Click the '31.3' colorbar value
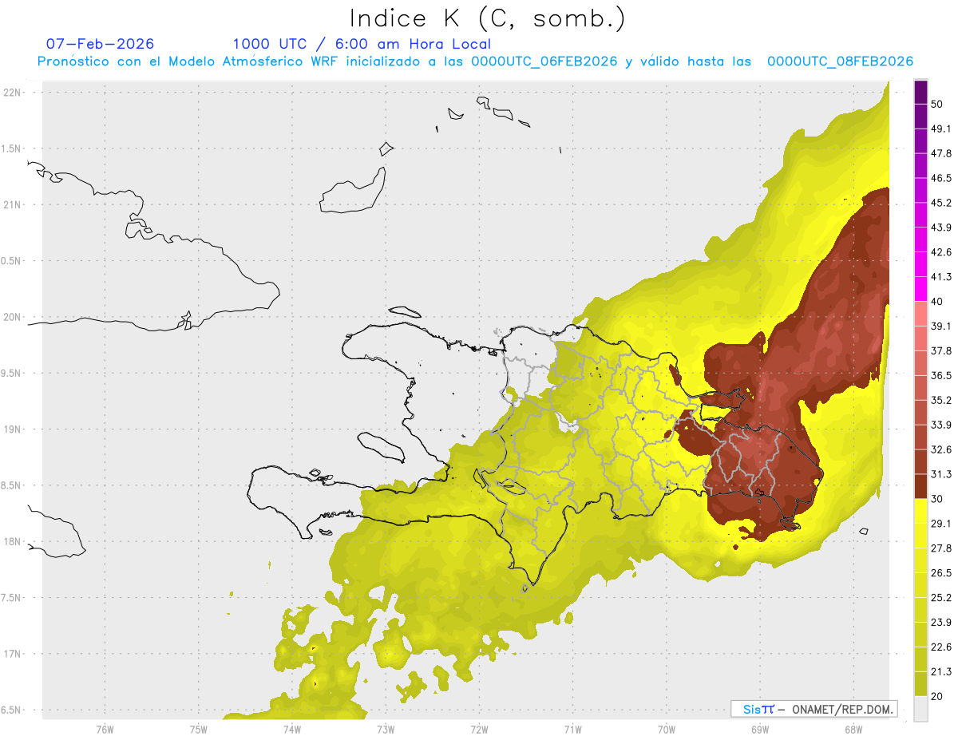The width and height of the screenshot is (958, 740). (941, 474)
